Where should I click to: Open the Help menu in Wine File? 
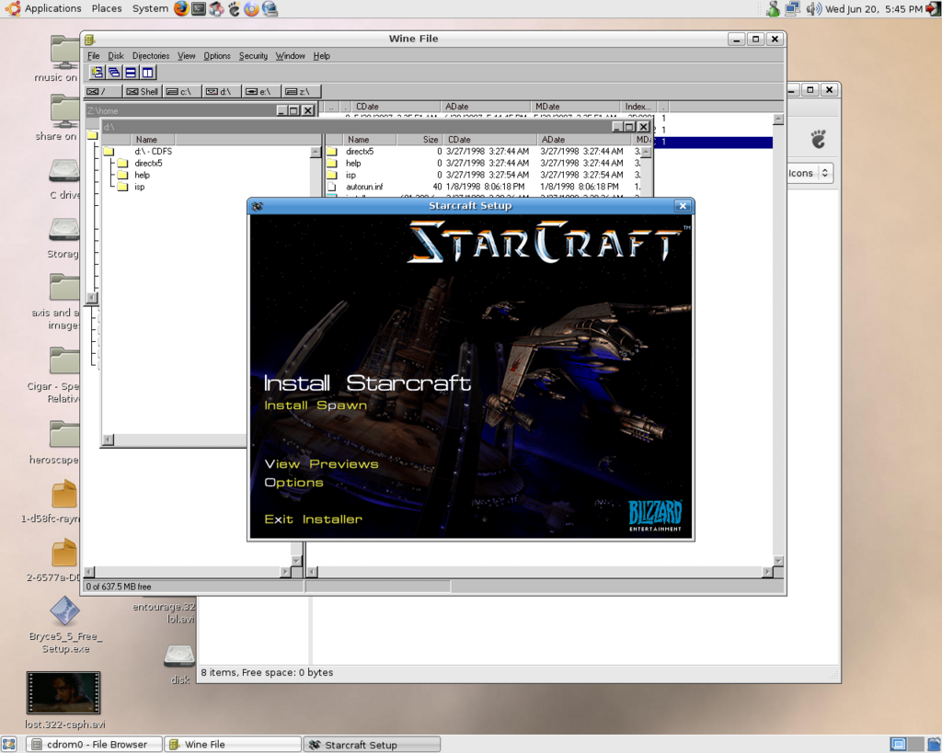321,56
